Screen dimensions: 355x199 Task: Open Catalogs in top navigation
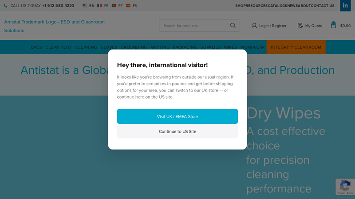point(277,6)
